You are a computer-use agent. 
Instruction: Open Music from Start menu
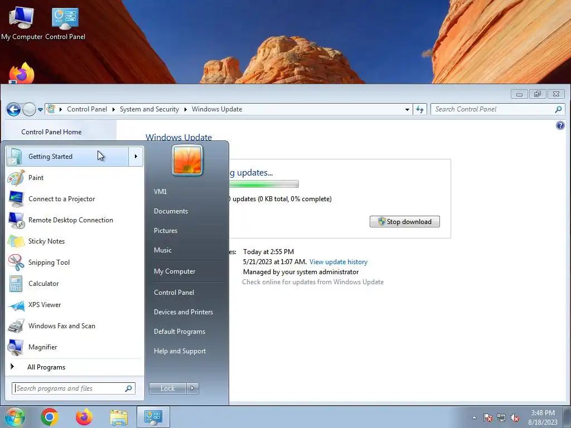tap(163, 250)
